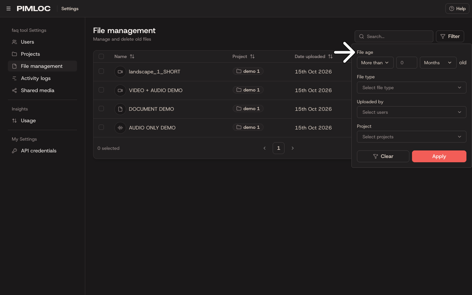The height and width of the screenshot is (295, 472).
Task: Click the waveform icon beside AUDIO ONLY DEMO
Action: tap(120, 128)
